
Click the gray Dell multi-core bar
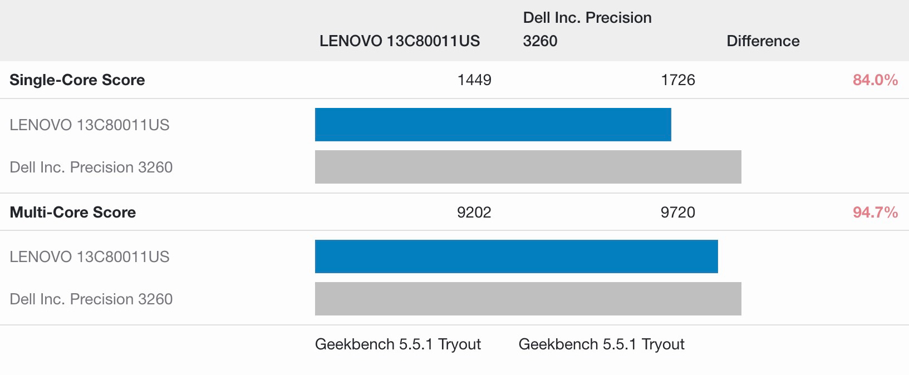(x=528, y=299)
